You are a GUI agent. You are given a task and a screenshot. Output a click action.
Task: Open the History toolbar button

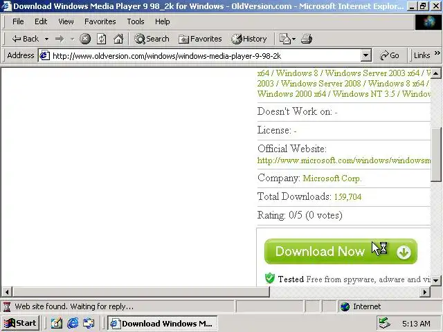pyautogui.click(x=249, y=39)
